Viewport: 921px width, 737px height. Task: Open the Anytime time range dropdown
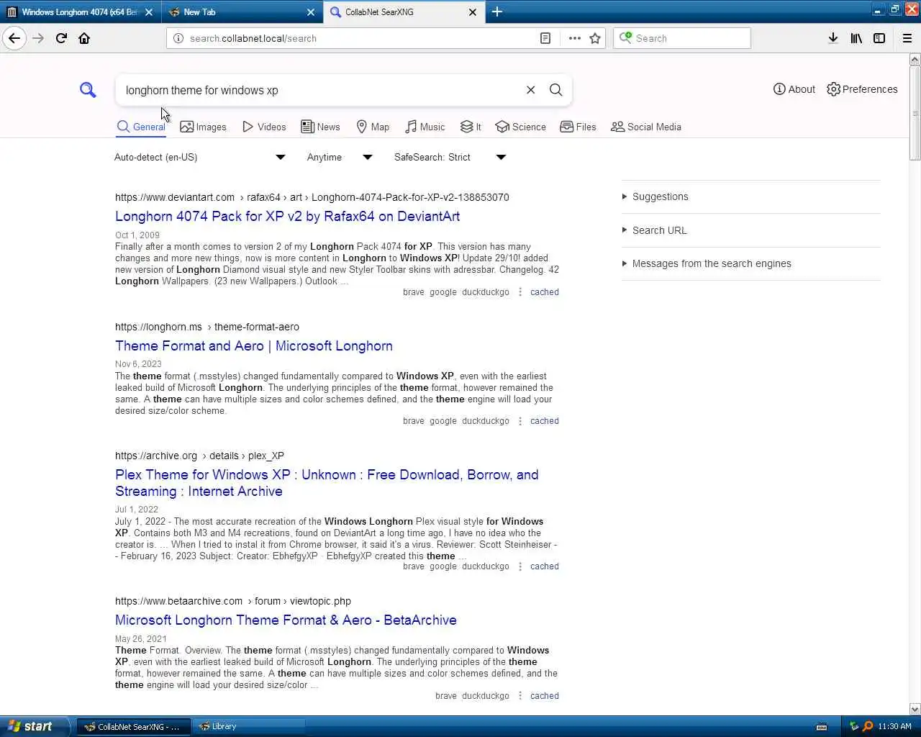tap(340, 157)
